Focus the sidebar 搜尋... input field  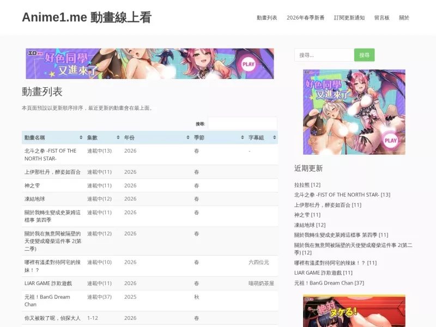click(324, 55)
